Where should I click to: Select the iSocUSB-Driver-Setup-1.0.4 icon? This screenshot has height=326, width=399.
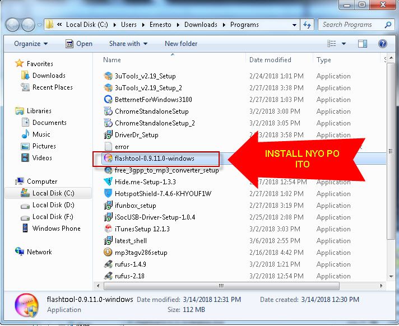click(108, 217)
